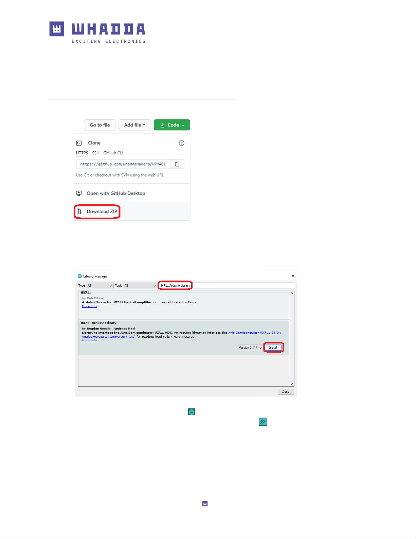The height and width of the screenshot is (539, 416).
Task: Open the Serial Monitor magnifier icon
Action: [263, 422]
